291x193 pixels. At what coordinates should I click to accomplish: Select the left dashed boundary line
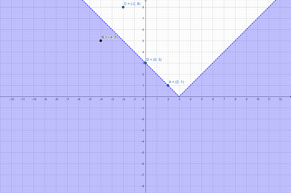tap(116, 34)
